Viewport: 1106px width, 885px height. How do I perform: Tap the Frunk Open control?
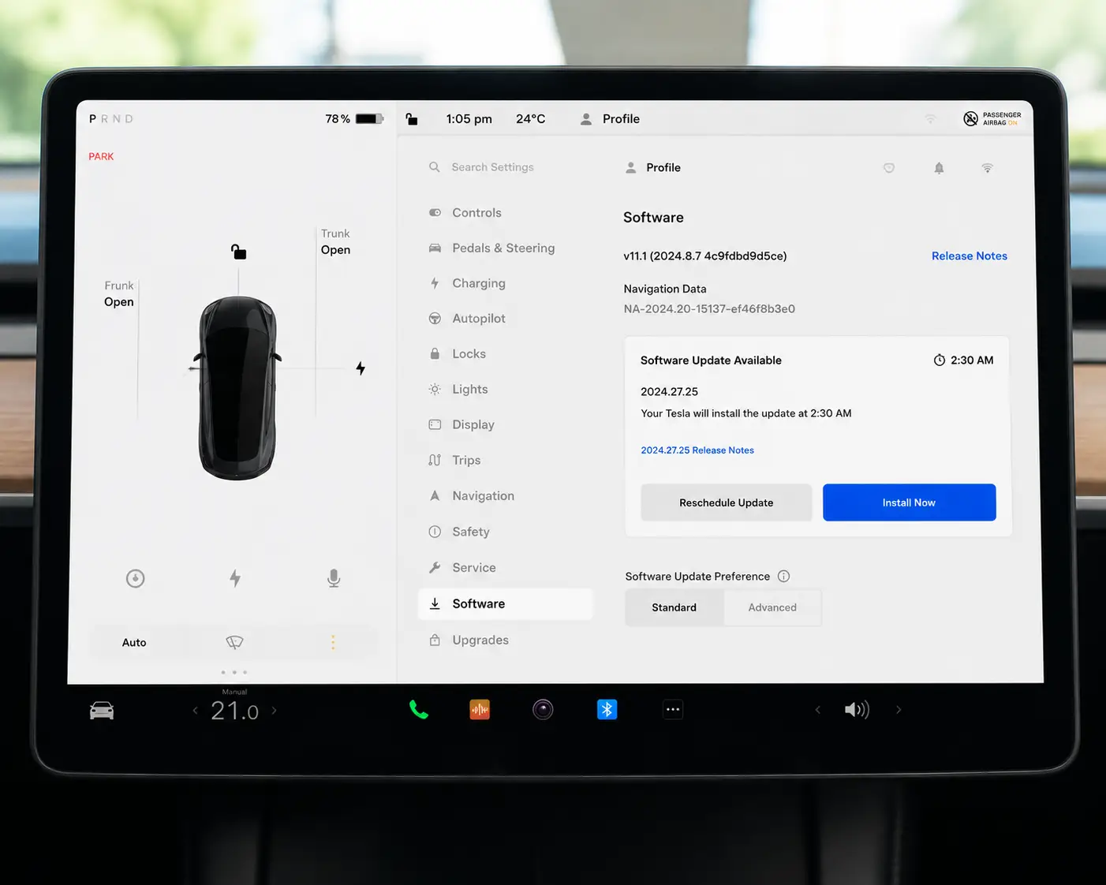pos(119,294)
